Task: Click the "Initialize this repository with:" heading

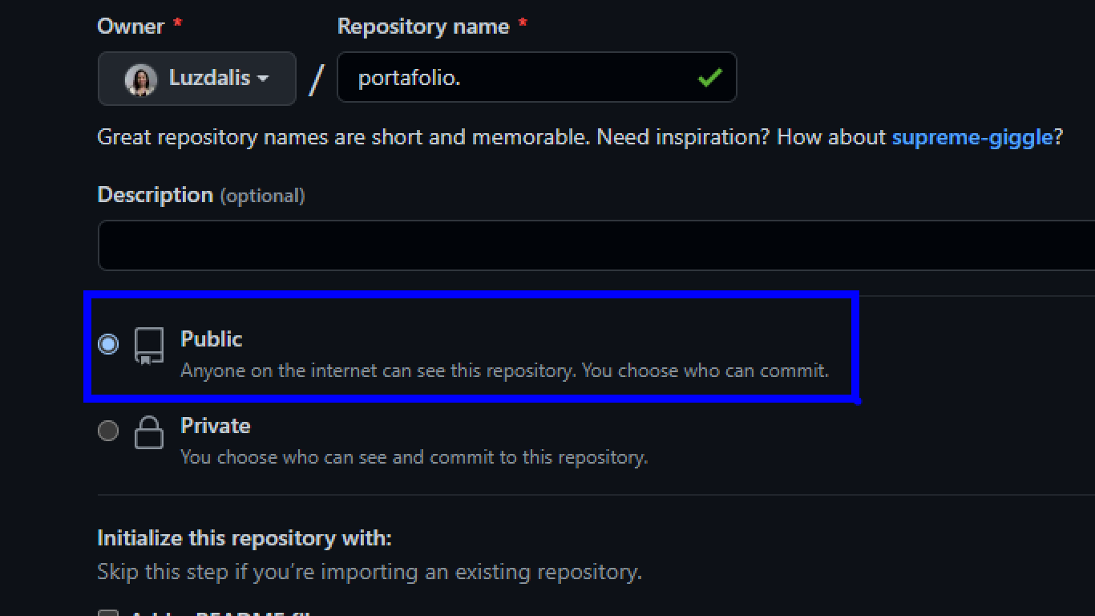Action: point(244,538)
